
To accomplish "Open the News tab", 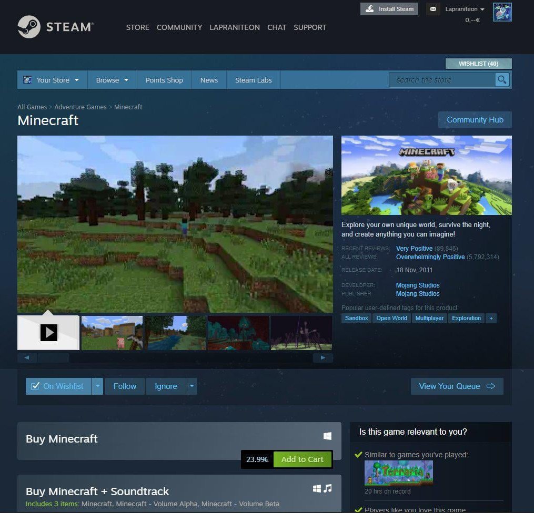I will click(x=209, y=80).
